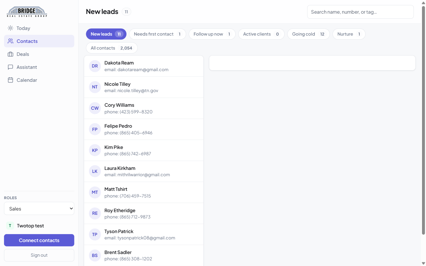426x266 pixels.
Task: Go to Today in the sidebar
Action: (x=39, y=28)
